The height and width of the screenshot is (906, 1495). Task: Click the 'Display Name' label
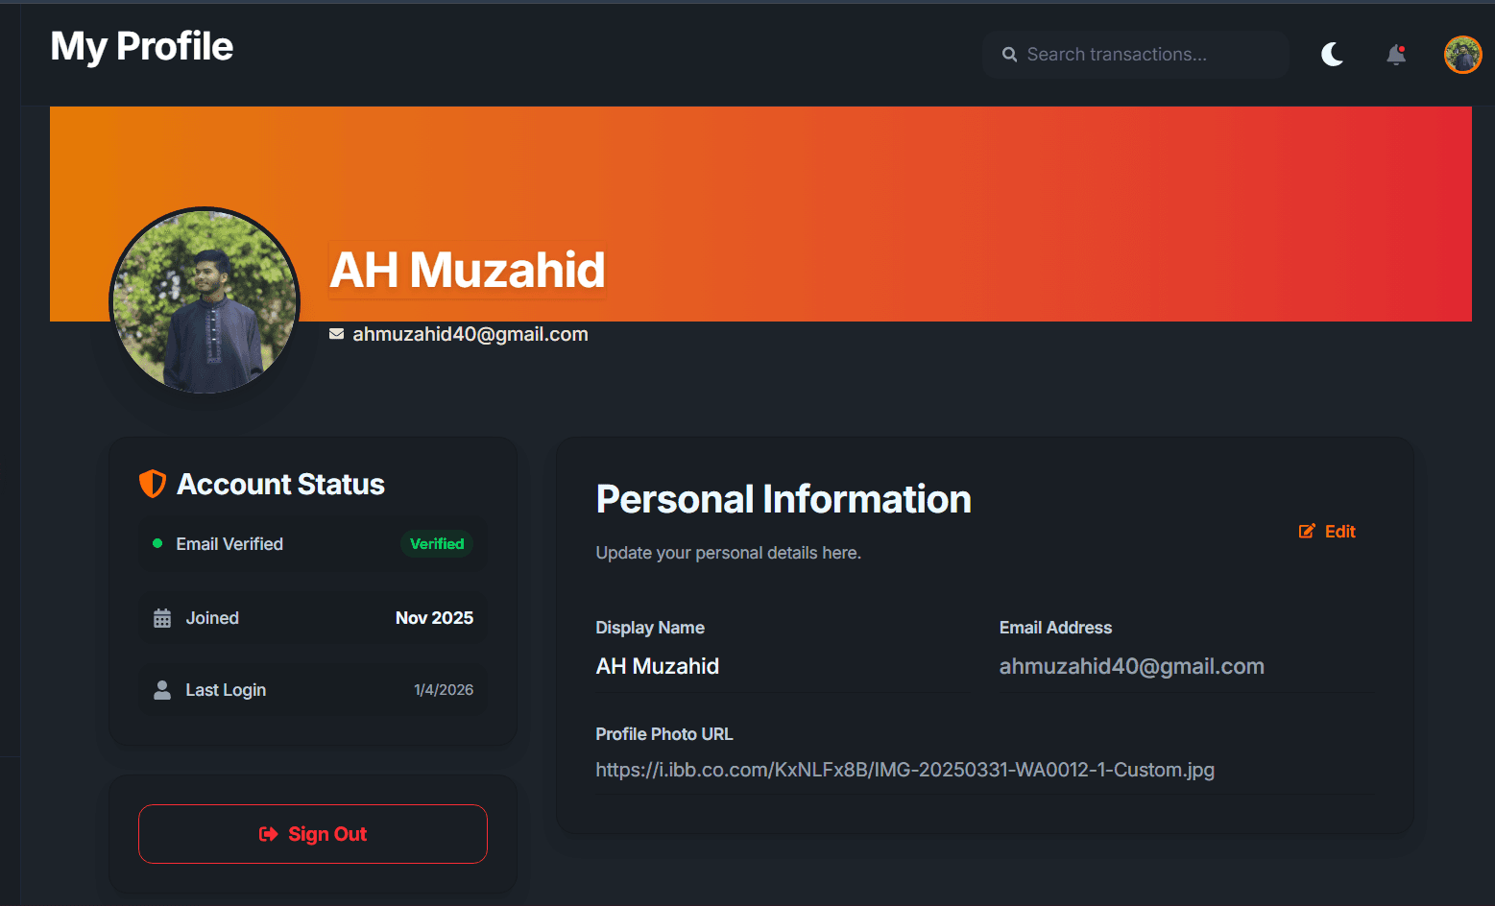click(x=650, y=628)
